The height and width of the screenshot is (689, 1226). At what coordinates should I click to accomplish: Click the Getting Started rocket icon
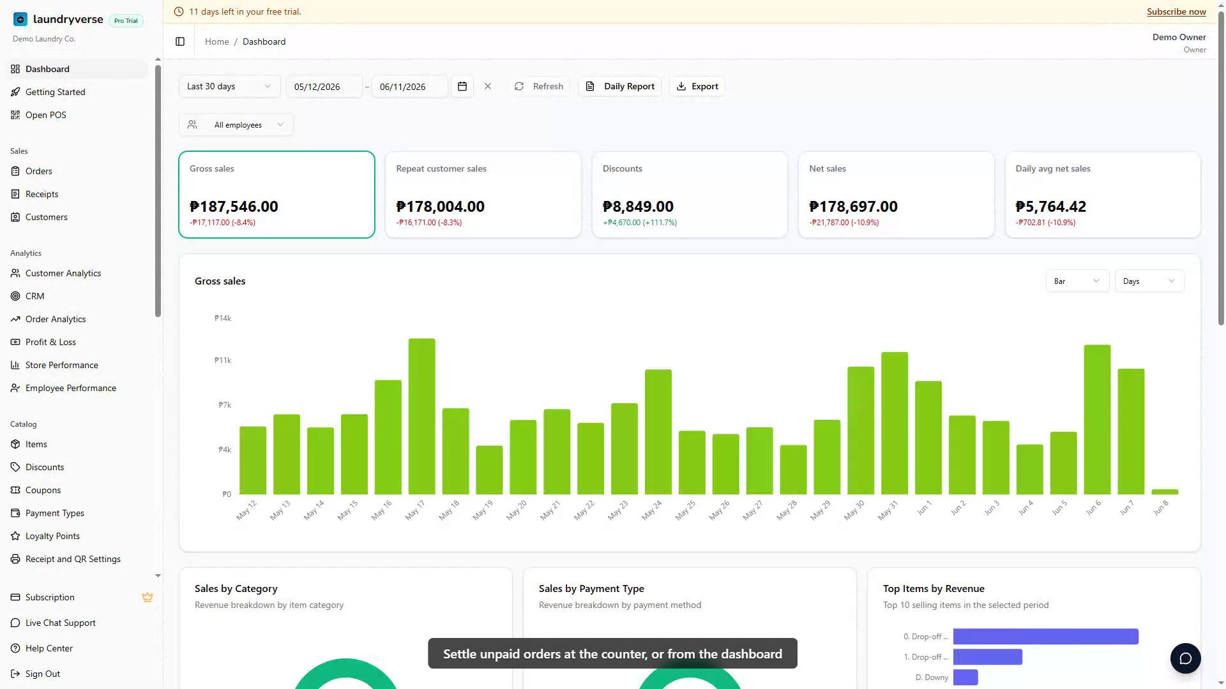click(x=15, y=92)
